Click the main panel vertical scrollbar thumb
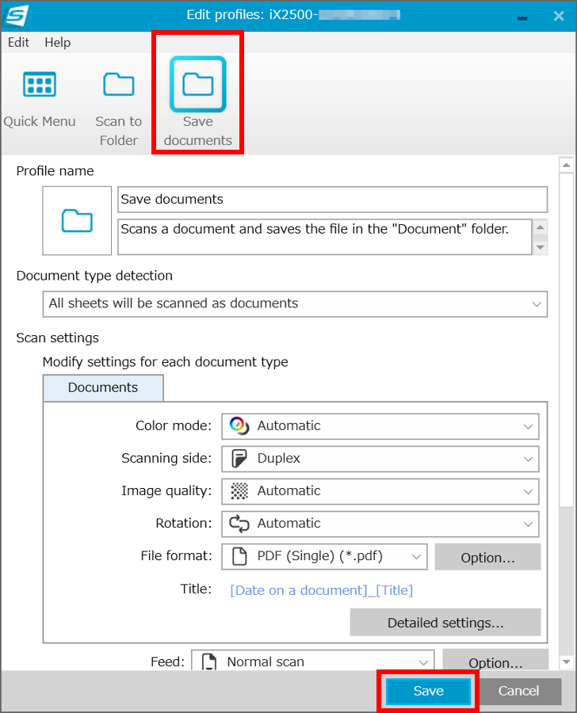The width and height of the screenshot is (577, 713). point(566,340)
